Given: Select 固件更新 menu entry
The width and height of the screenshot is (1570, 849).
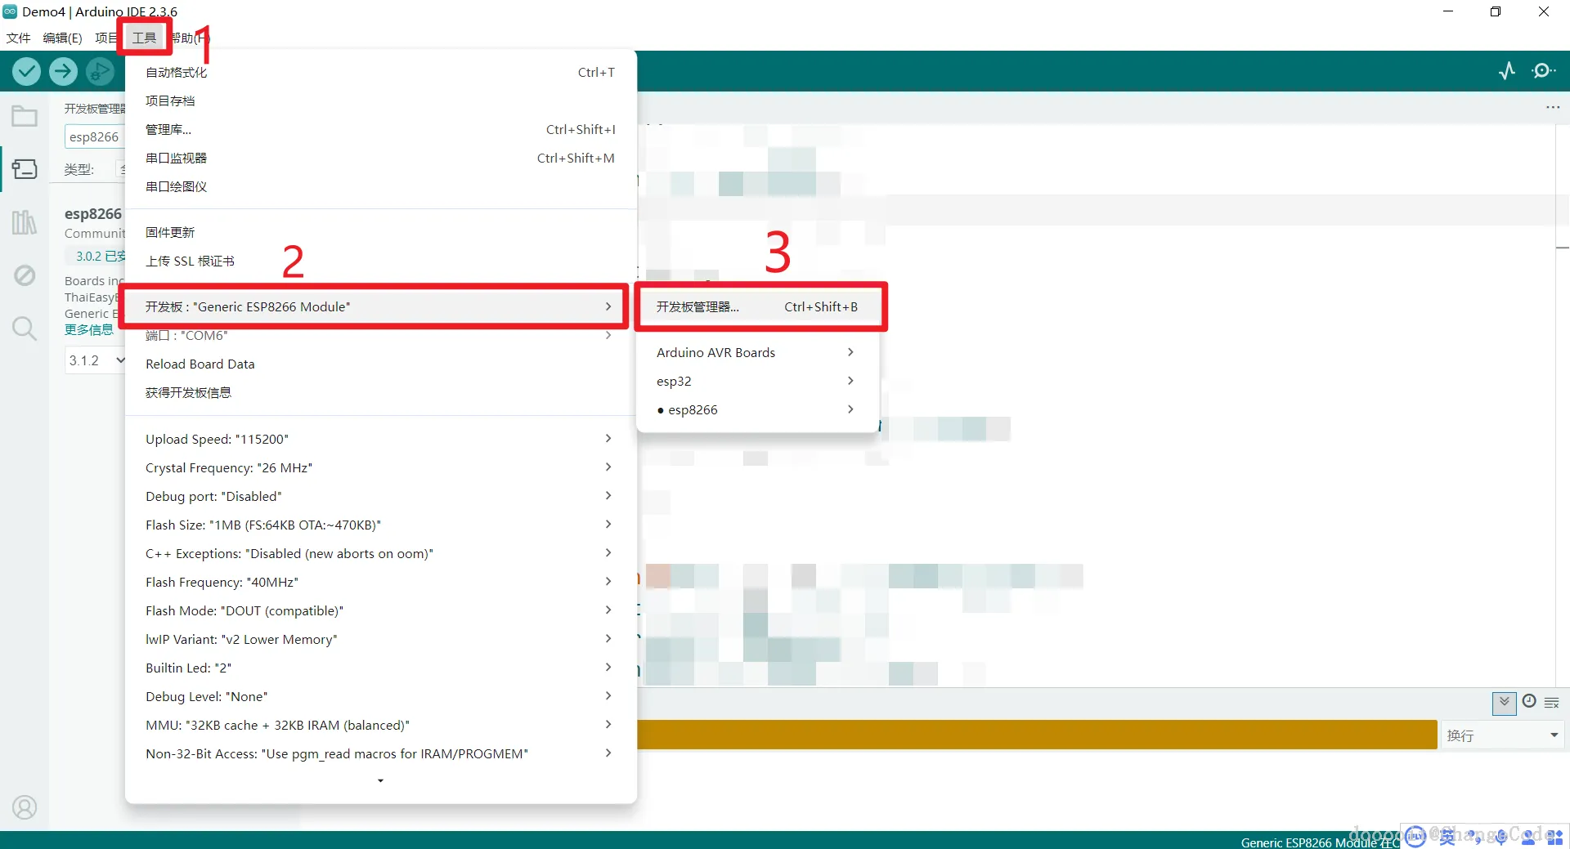Looking at the screenshot, I should [381, 233].
